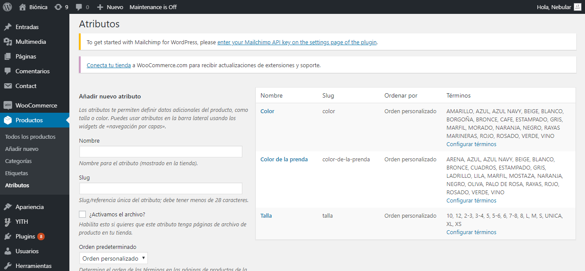Open comments bubble icon in admin bar
Screen dimensions: 585x271
[79, 7]
